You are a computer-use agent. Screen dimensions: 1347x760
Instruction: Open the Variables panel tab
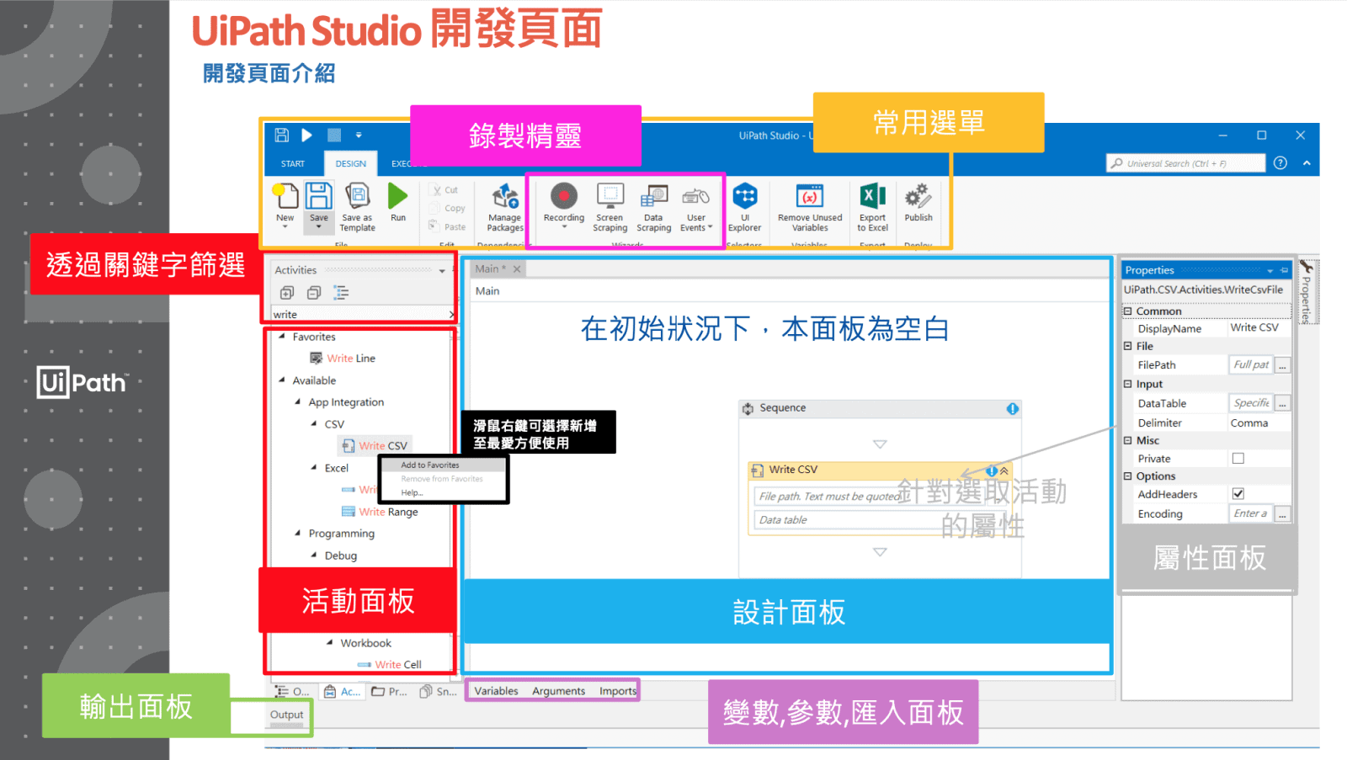[x=496, y=691]
